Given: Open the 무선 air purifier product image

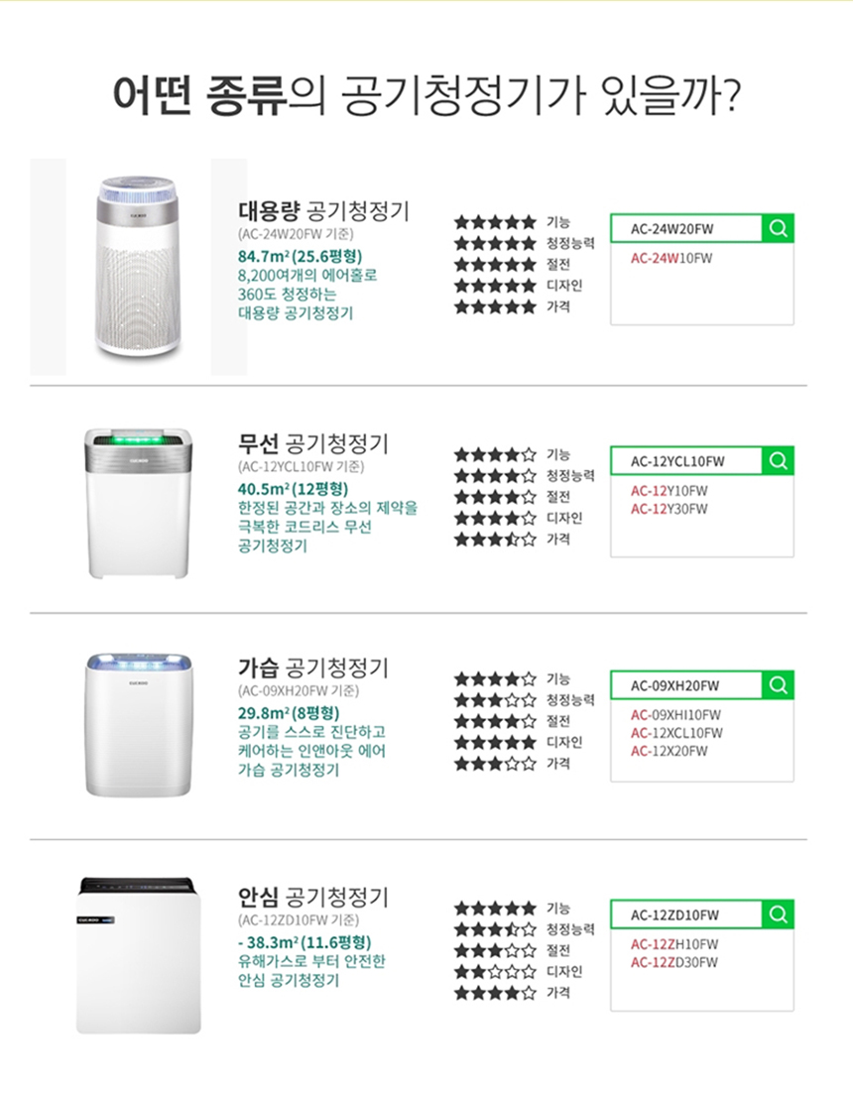Looking at the screenshot, I should tap(137, 502).
